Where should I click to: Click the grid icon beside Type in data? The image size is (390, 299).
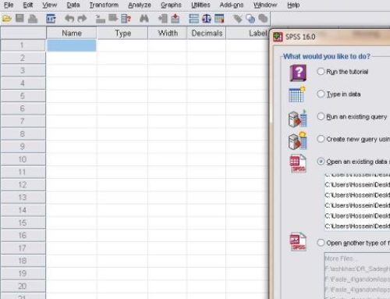[x=297, y=94]
